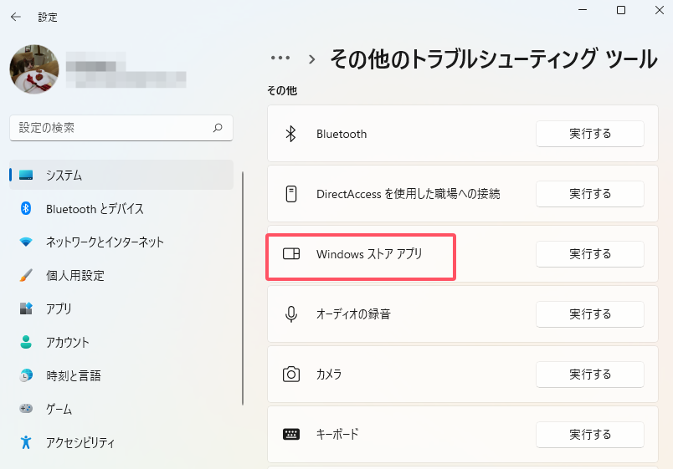Maximize the 設定 window
The image size is (673, 469).
click(620, 10)
